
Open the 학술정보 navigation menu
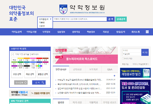click(x=91, y=32)
